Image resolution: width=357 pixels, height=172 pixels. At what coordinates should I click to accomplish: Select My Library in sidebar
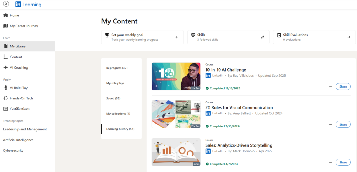click(x=27, y=46)
